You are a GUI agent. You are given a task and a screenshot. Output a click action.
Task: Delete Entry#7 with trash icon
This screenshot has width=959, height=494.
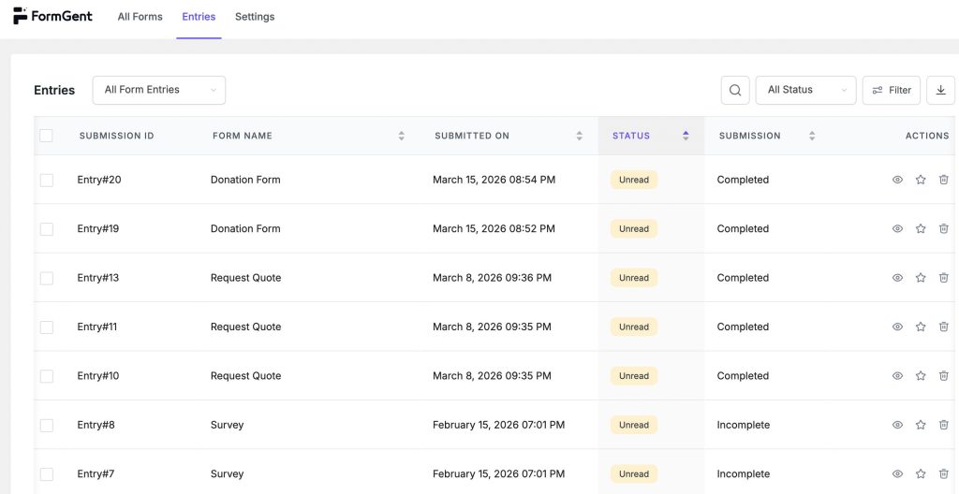(x=943, y=473)
